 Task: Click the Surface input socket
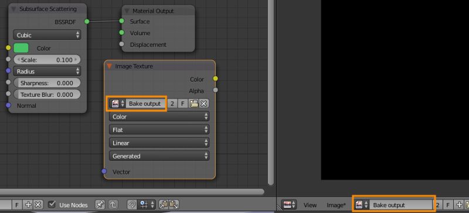[x=121, y=21]
